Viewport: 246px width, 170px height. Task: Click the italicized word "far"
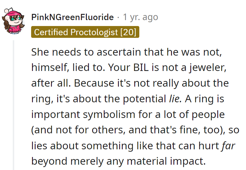[x=228, y=145]
